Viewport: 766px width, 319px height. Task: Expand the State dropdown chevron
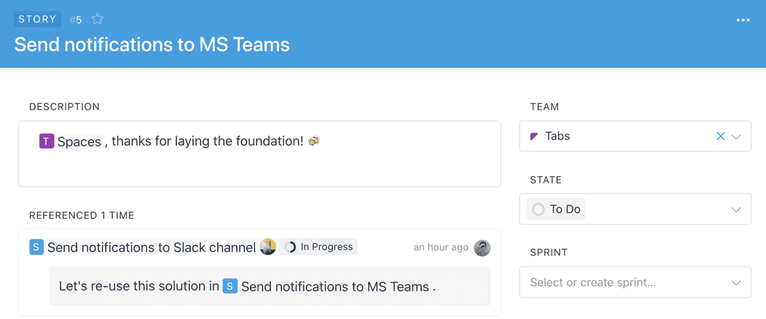(x=737, y=210)
